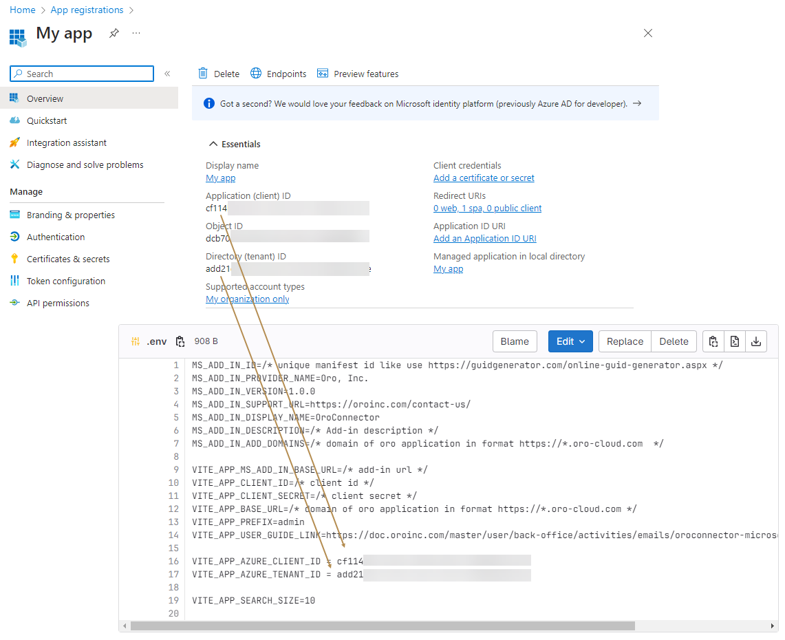785x640 pixels.
Task: Open the ellipsis more options menu
Action: pyautogui.click(x=136, y=33)
